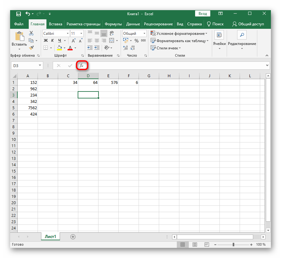The height and width of the screenshot is (258, 281).
Task: Open the font size 11 dropdown
Action: [x=81, y=34]
